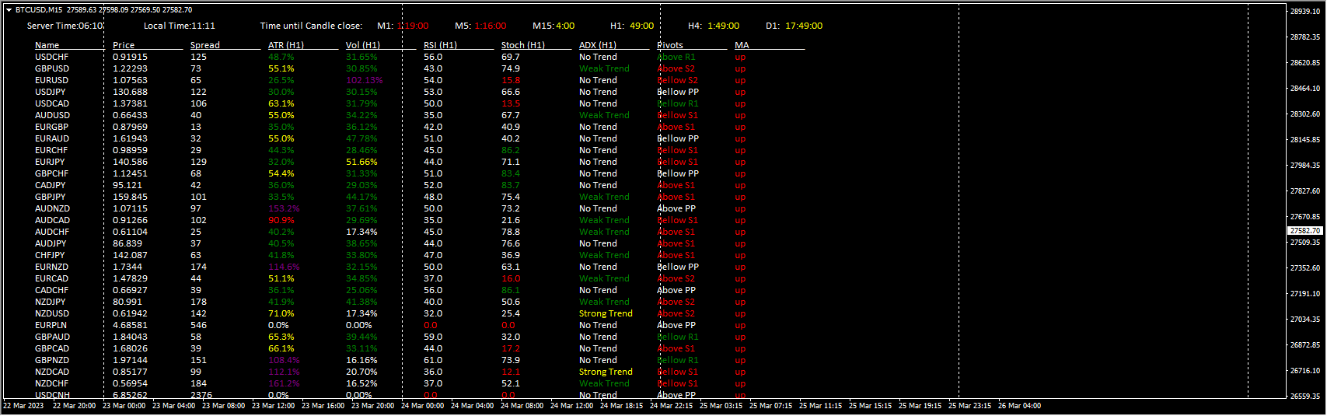This screenshot has width=1327, height=416.
Task: Select the USDCHF symbol row name
Action: pyautogui.click(x=51, y=57)
